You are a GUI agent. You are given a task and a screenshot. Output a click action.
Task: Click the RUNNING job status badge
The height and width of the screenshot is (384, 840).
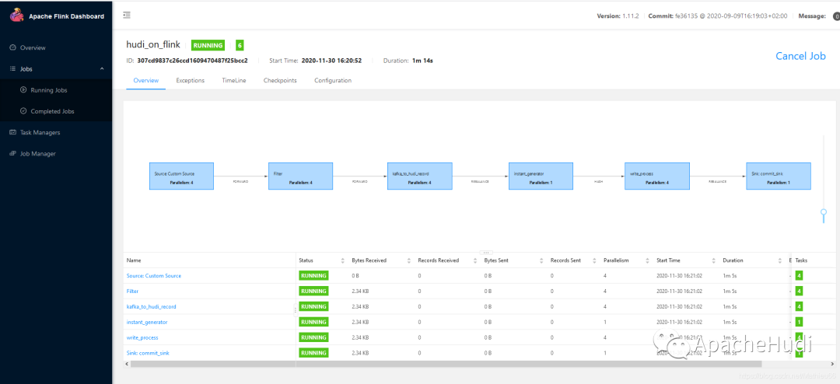(208, 46)
